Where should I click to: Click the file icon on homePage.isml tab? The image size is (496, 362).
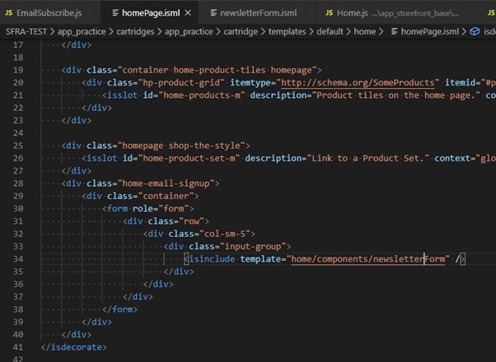116,13
